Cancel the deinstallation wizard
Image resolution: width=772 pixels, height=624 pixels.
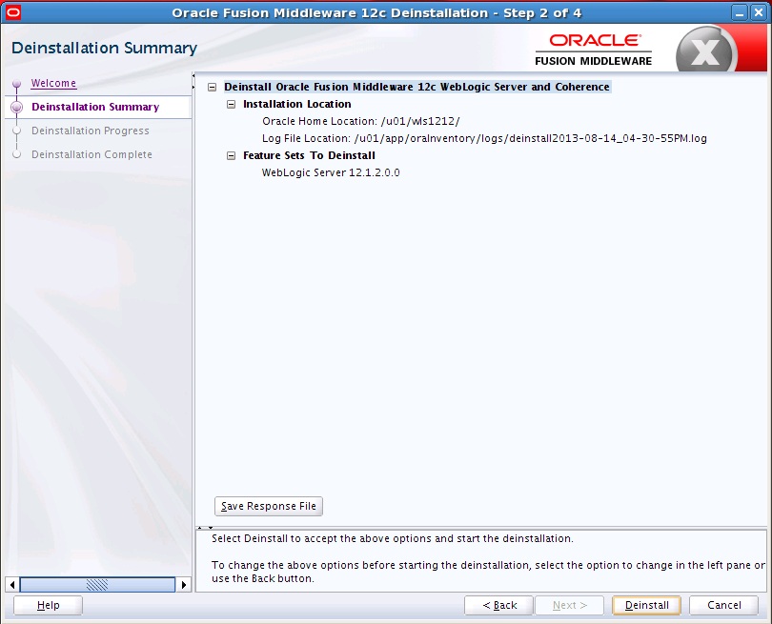[723, 605]
